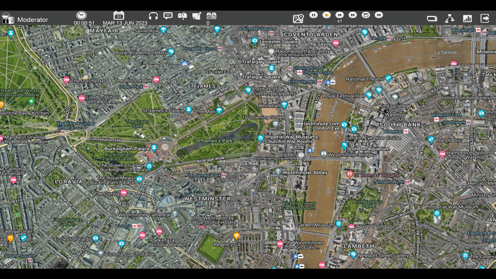Pause the simulation
This screenshot has width=496, height=279.
pyautogui.click(x=314, y=15)
